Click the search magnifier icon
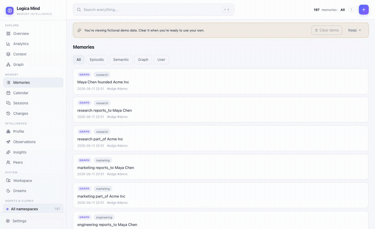 [79, 10]
